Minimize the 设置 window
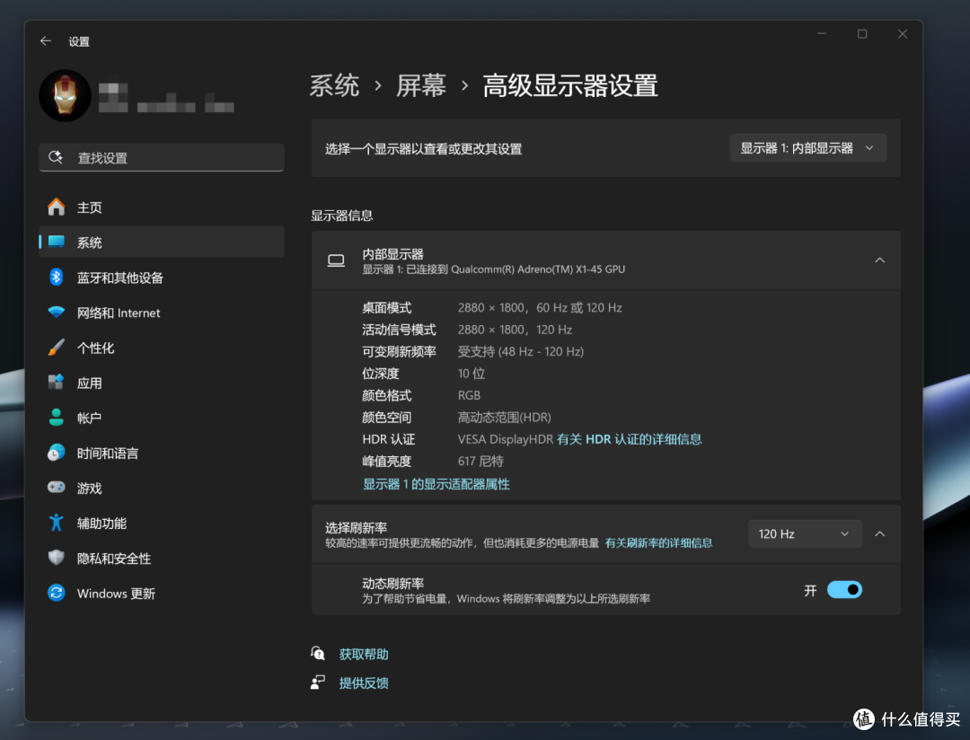Screen dimensions: 970x740 click(x=822, y=34)
